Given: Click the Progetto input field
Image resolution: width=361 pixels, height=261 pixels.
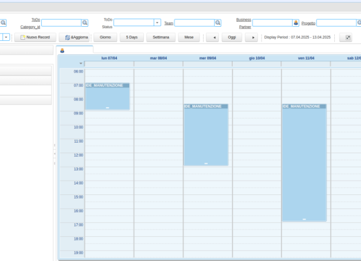Looking at the screenshot, I should [336, 23].
